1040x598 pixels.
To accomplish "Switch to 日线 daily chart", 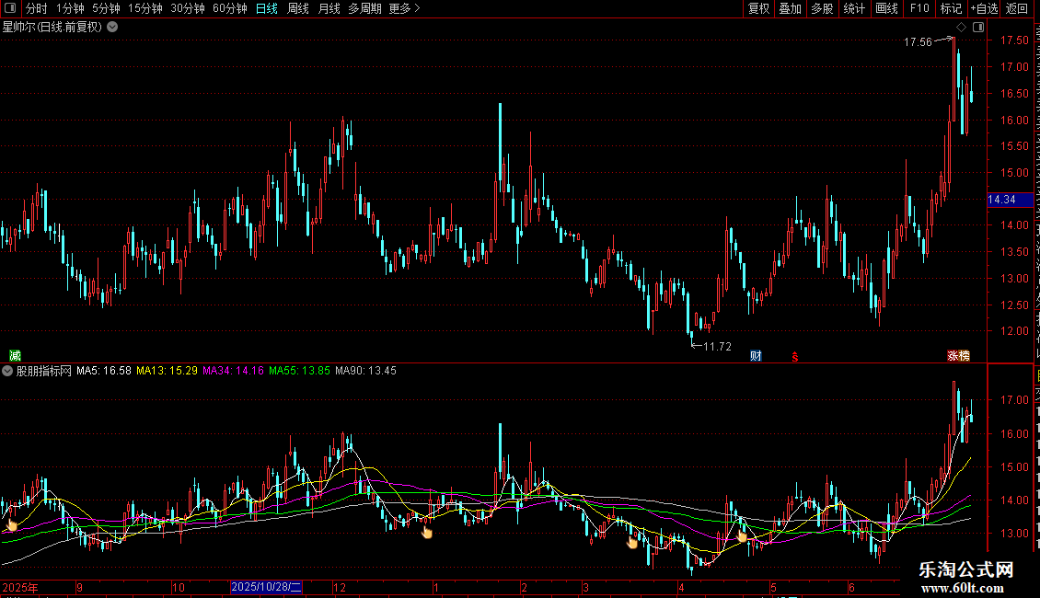I will coord(267,8).
